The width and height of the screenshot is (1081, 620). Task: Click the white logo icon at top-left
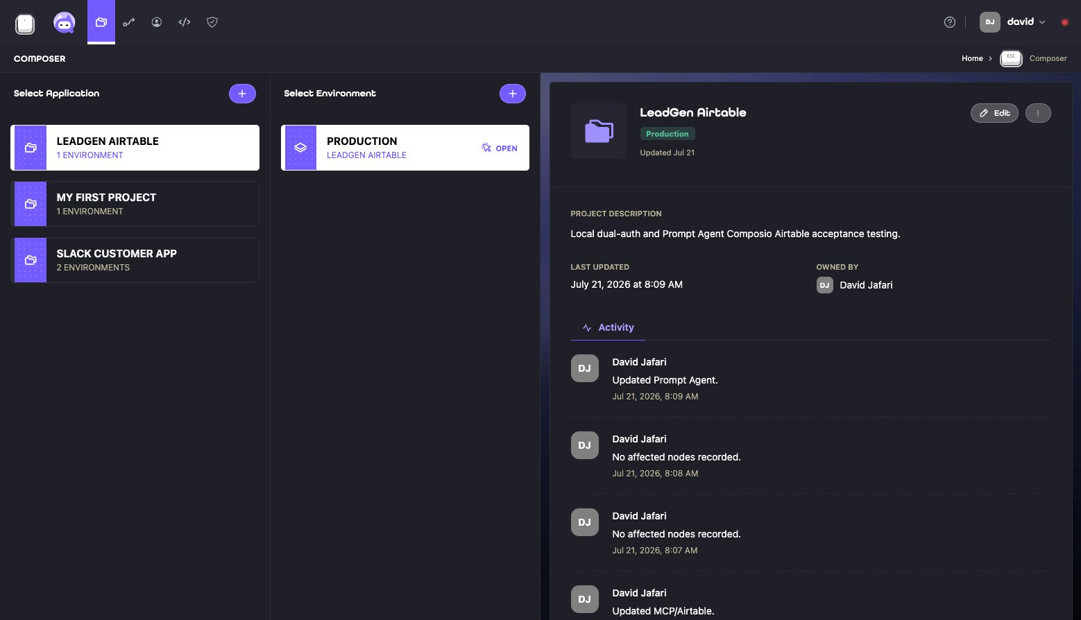coord(25,24)
